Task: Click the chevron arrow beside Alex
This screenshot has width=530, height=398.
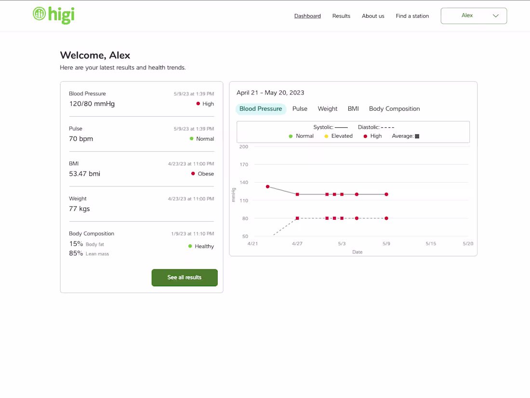Action: click(x=495, y=16)
